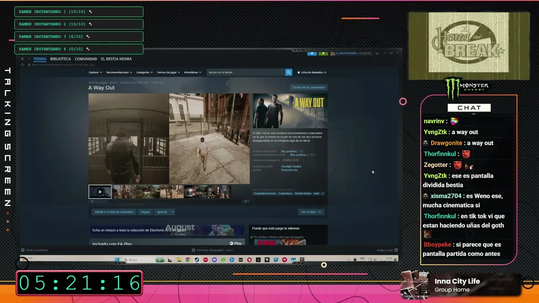The image size is (539, 303).
Task: Click the A Way Out header capsule image
Action: click(x=290, y=111)
